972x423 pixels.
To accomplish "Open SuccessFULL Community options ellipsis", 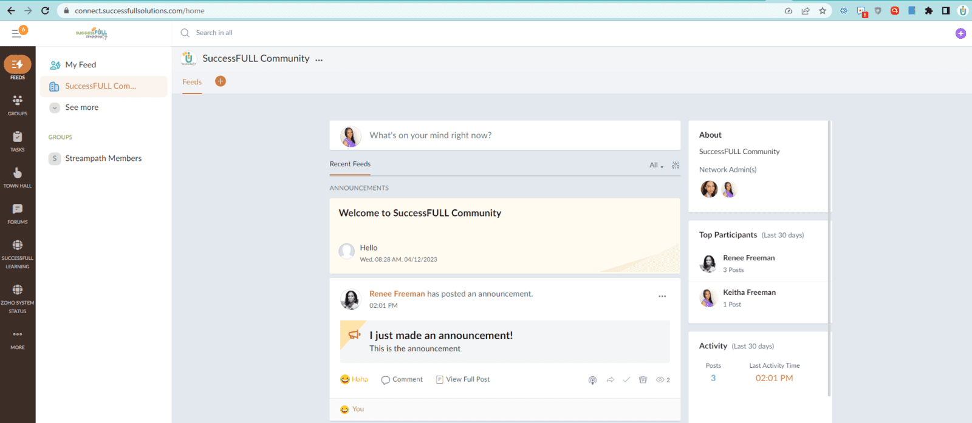I will point(319,59).
